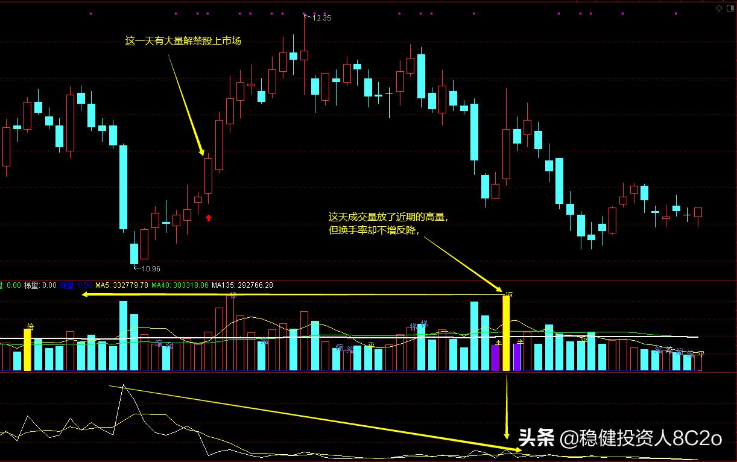Select the MA135: 292766.28 indicator label
The height and width of the screenshot is (462, 737).
(242, 285)
